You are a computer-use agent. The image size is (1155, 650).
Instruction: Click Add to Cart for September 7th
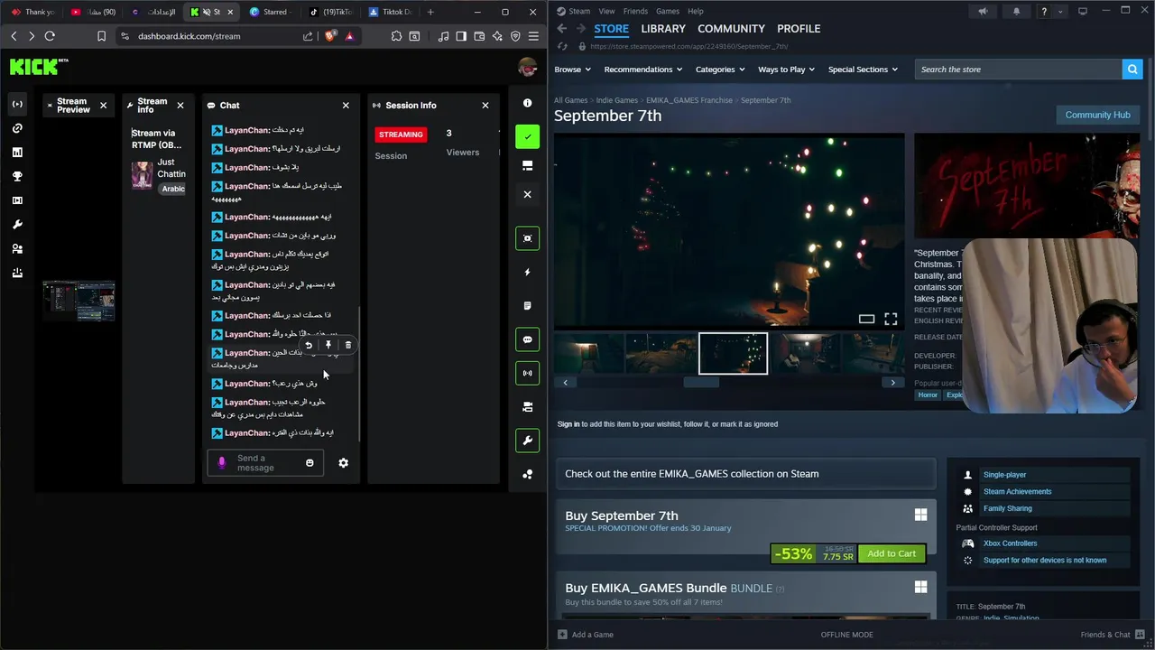[x=892, y=553]
